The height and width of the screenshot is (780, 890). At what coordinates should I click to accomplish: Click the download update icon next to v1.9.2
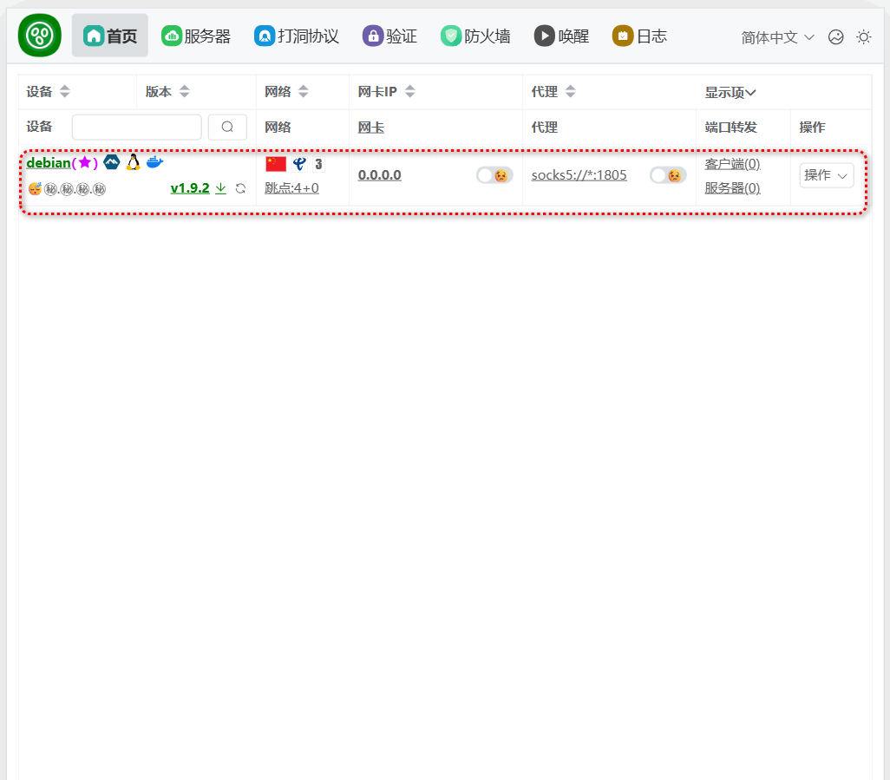coord(220,188)
